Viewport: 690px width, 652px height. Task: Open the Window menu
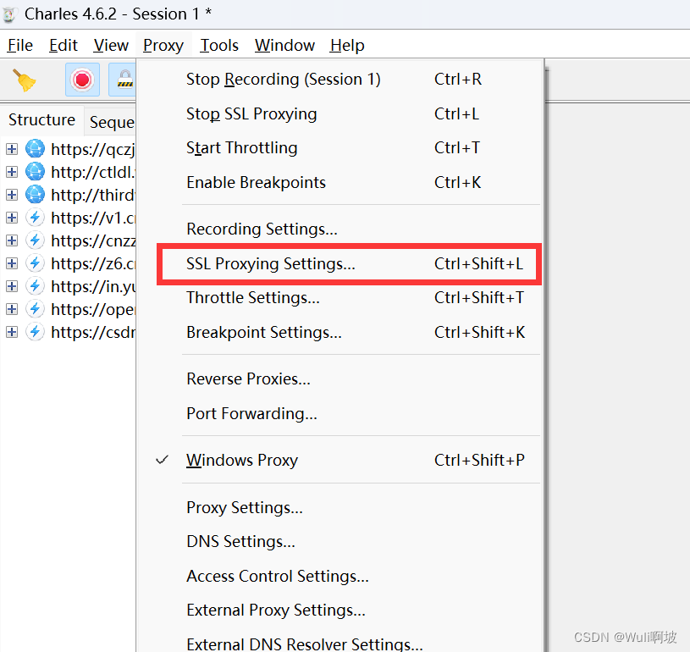(x=284, y=46)
